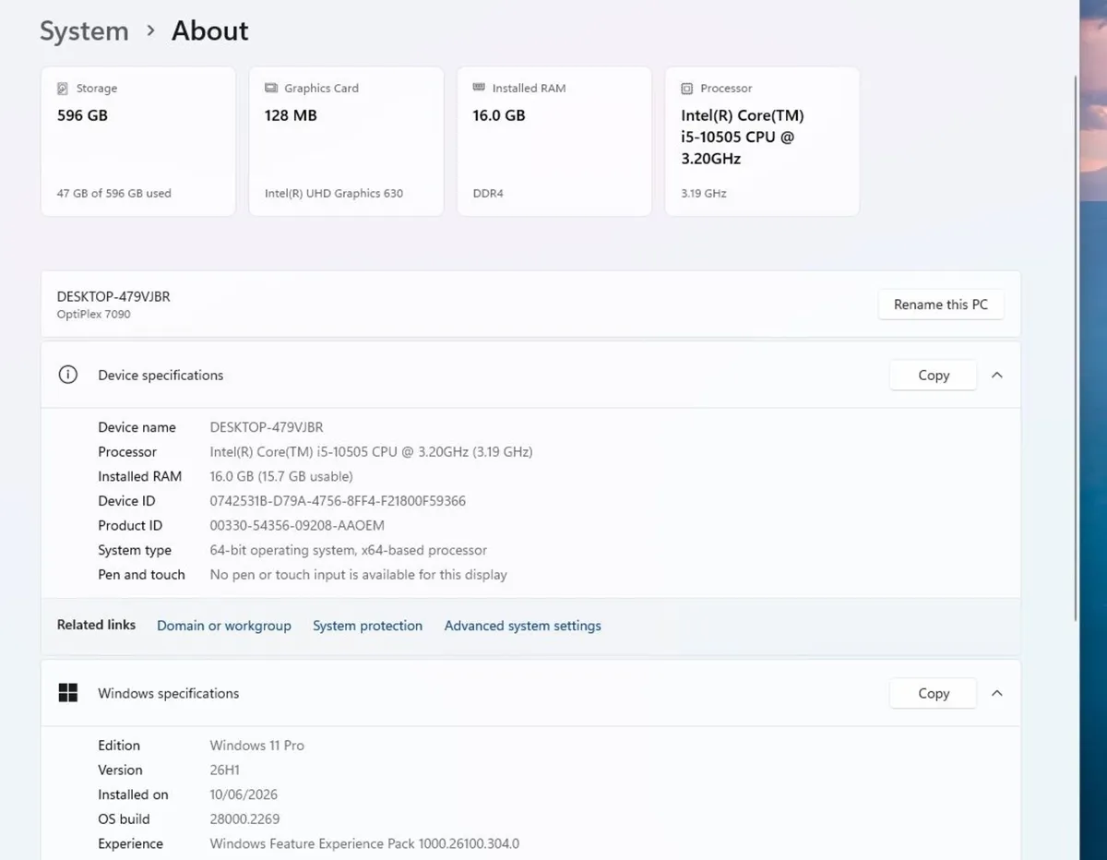Click the Storage drive icon

63,89
